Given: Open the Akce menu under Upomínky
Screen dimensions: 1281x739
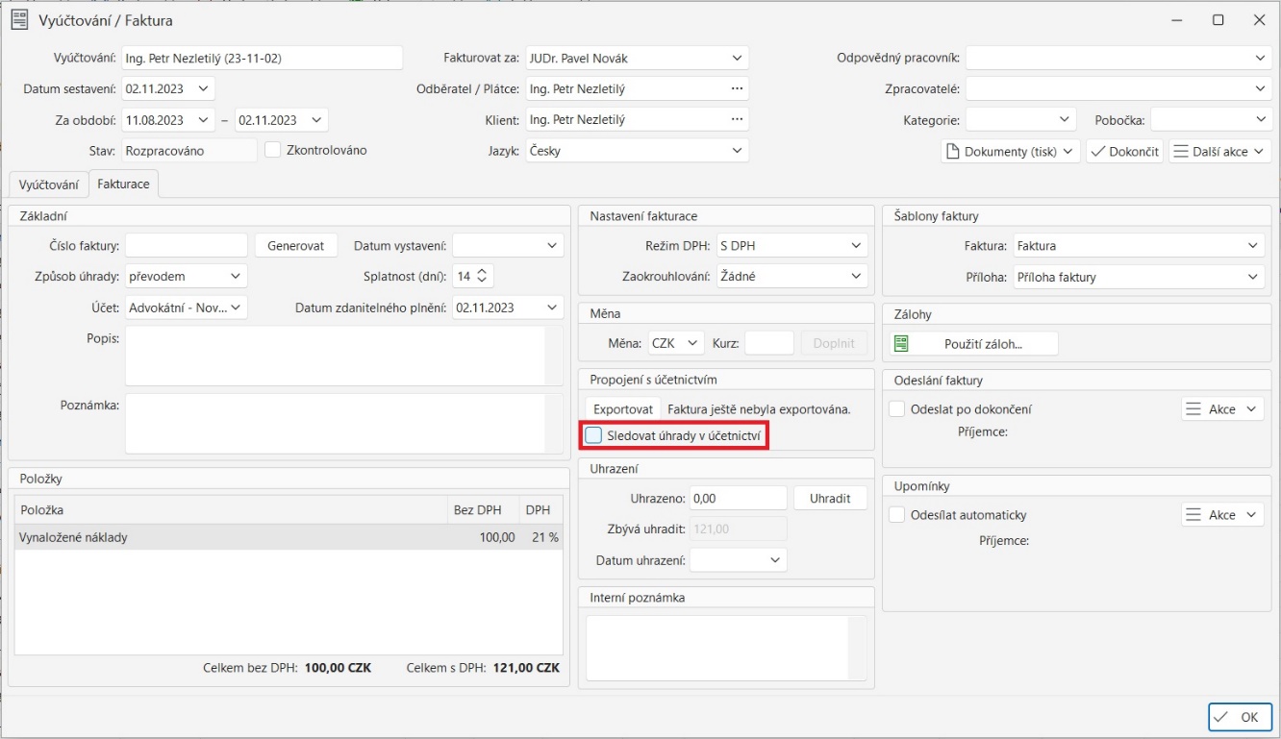Looking at the screenshot, I should [x=1221, y=513].
